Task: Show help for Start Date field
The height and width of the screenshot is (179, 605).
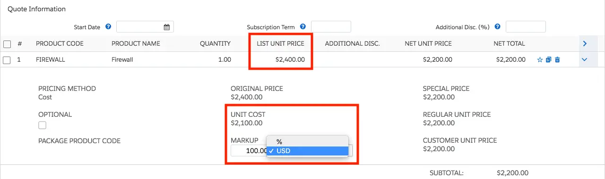Action: [108, 27]
